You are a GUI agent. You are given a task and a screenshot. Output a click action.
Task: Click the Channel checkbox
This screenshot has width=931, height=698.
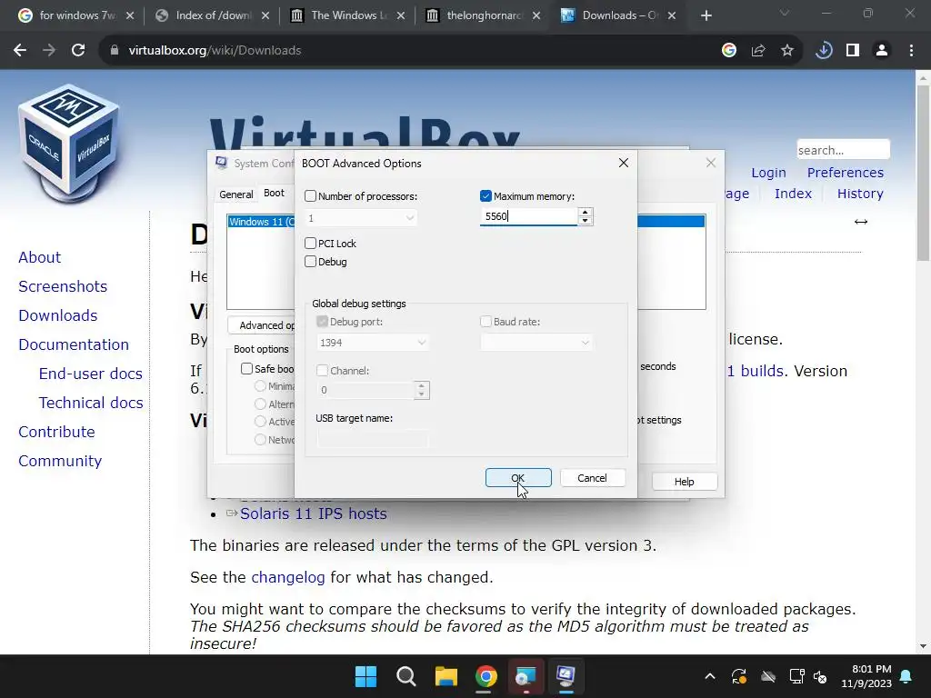click(323, 370)
